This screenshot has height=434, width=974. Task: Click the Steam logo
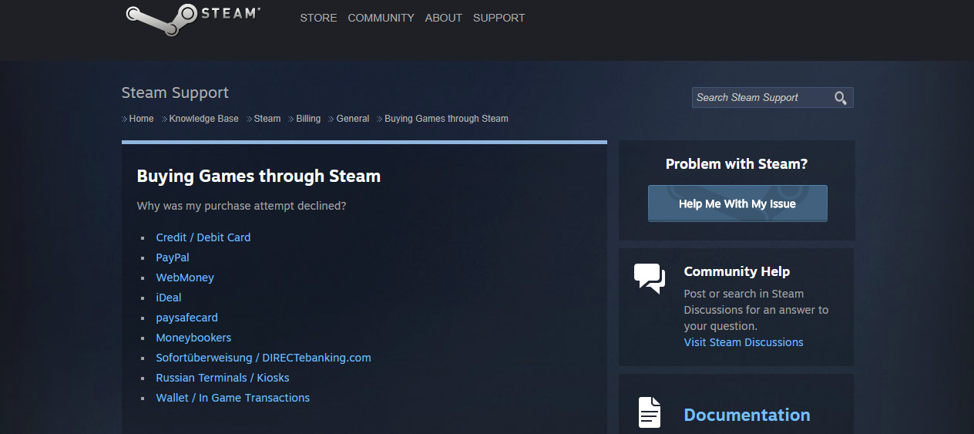[193, 19]
